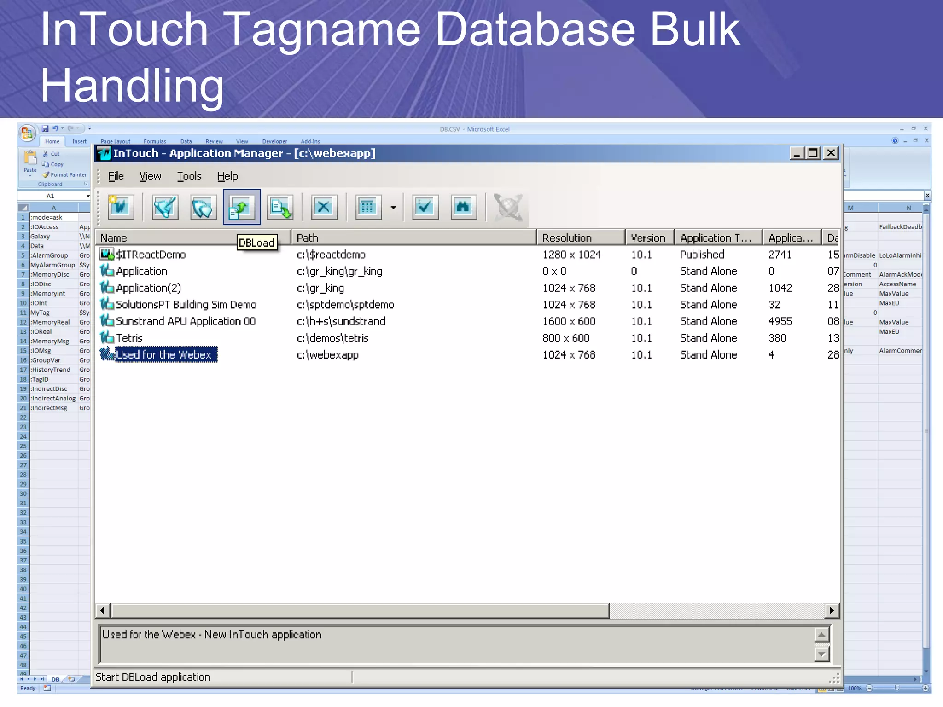Click the $ITReactDemo row icon

point(107,254)
